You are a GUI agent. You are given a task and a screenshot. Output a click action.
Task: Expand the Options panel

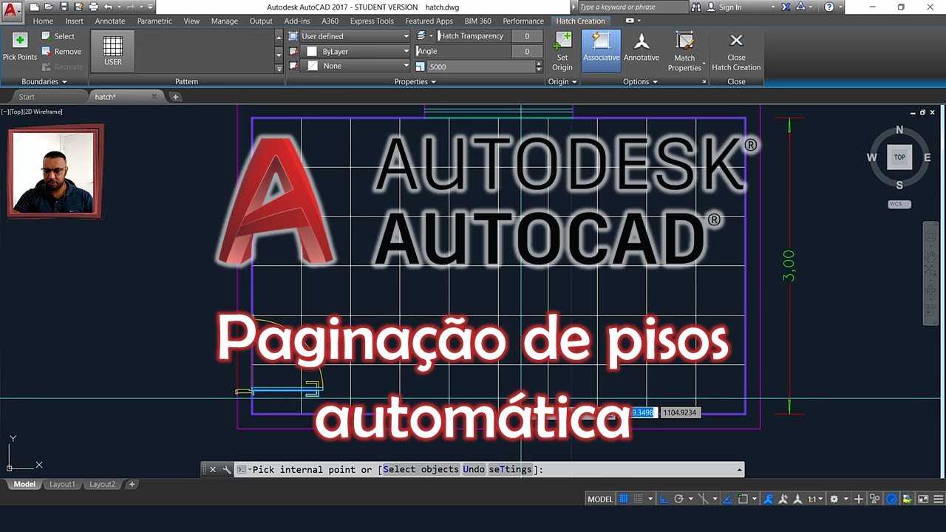point(640,82)
